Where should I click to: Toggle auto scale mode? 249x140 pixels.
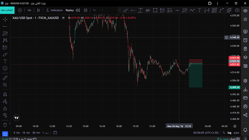pos(236,133)
